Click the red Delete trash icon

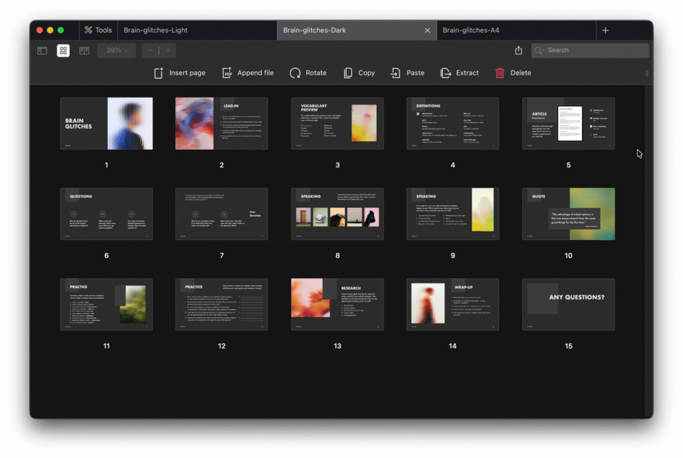500,73
